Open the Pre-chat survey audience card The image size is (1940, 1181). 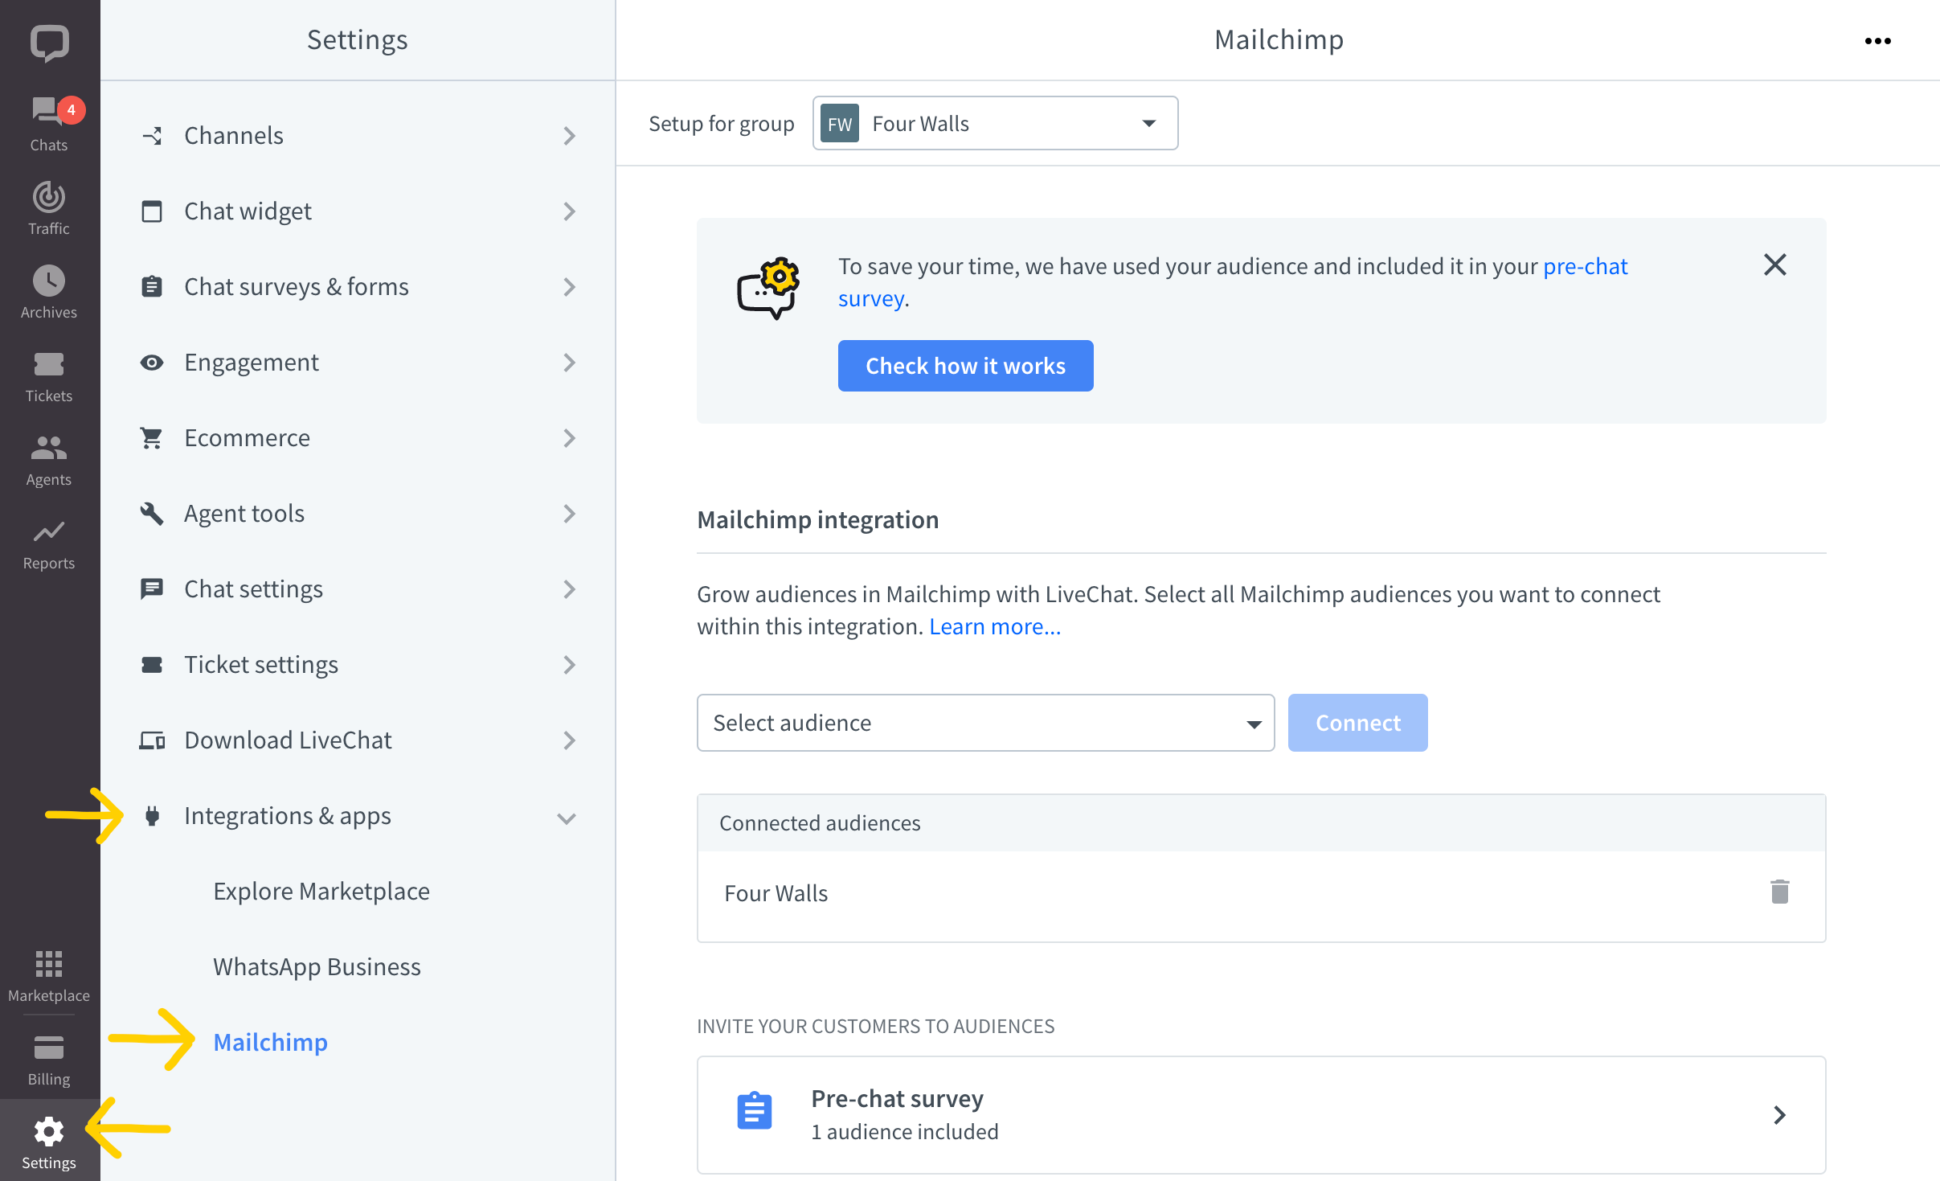pos(1261,1114)
